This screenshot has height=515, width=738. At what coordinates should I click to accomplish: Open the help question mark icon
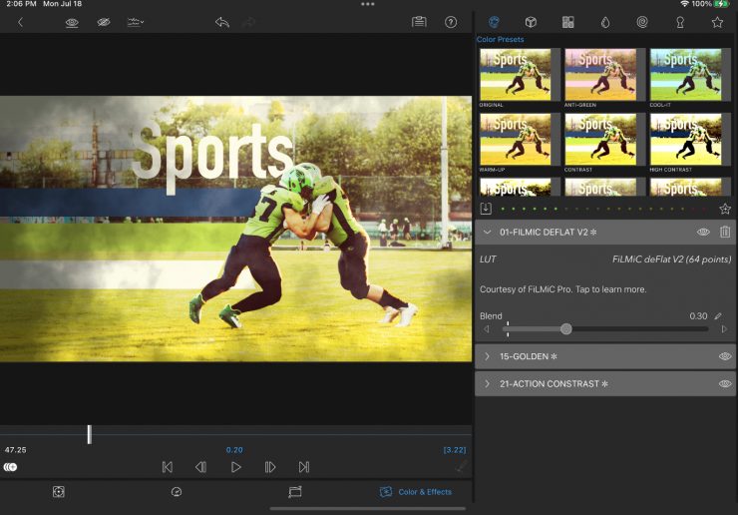click(451, 22)
